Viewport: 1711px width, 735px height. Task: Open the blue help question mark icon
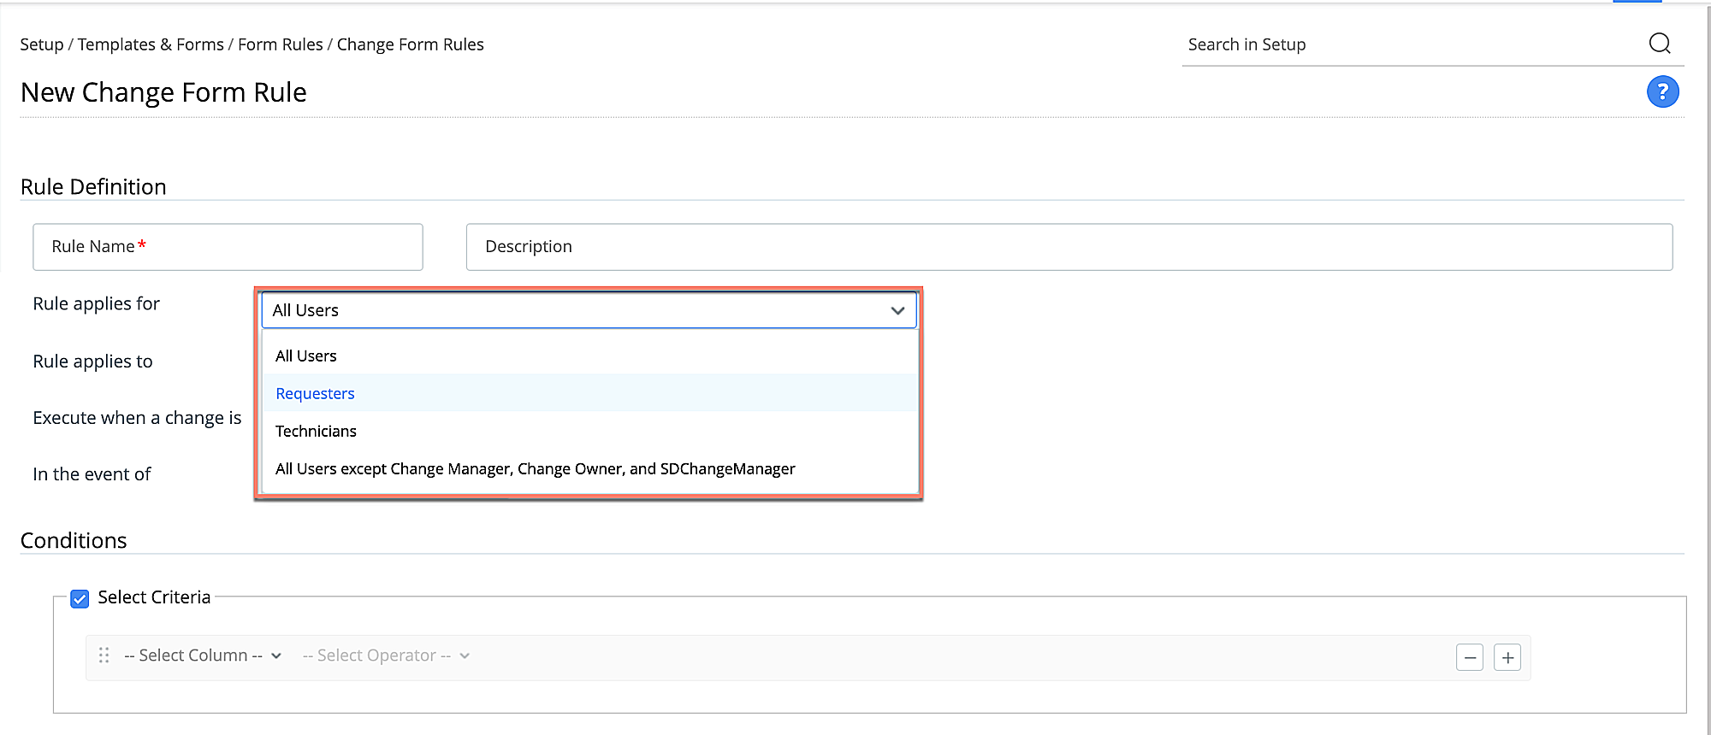point(1662,91)
